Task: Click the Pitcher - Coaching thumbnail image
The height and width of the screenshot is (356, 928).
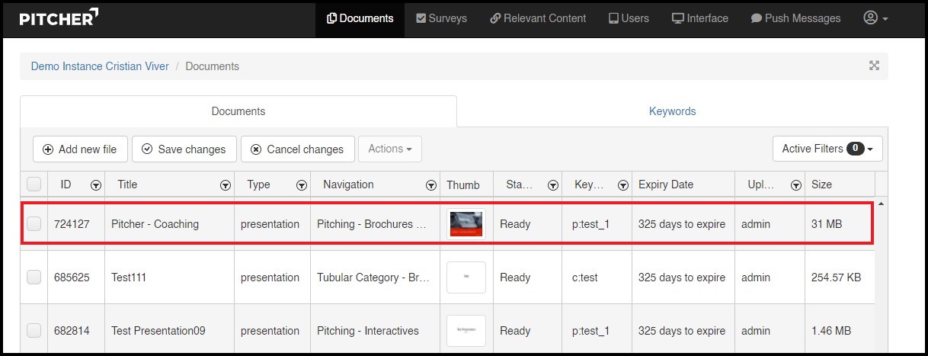Action: (466, 224)
